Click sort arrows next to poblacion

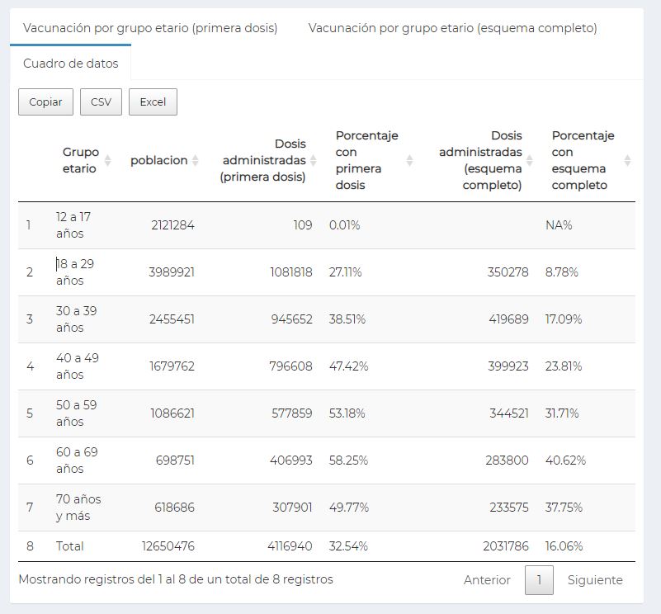click(x=195, y=161)
